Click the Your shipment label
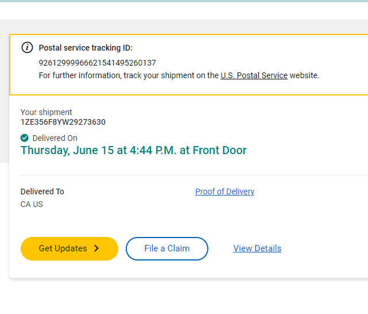Image resolution: width=368 pixels, height=314 pixels. [47, 112]
